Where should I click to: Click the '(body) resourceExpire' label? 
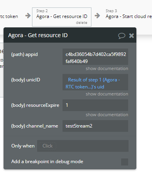(35, 105)
